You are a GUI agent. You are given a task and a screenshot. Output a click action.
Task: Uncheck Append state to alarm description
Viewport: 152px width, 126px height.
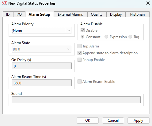tap(79, 53)
